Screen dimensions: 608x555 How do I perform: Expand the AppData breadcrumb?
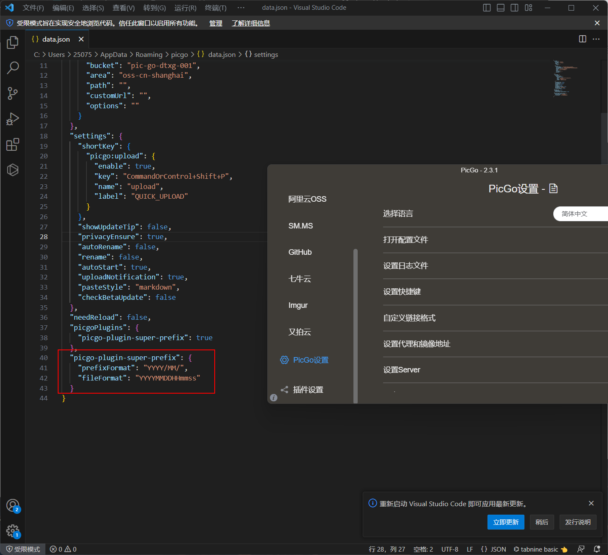pyautogui.click(x=114, y=55)
